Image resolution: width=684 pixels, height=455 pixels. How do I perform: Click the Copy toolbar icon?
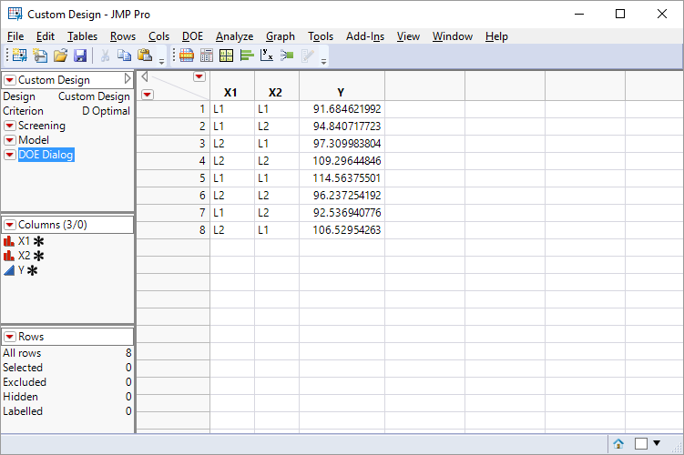125,56
